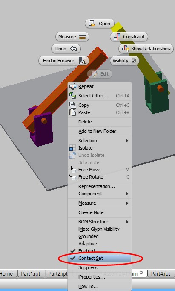The height and width of the screenshot is (291, 175).
Task: Switch to the Home tab
Action: pos(7,274)
